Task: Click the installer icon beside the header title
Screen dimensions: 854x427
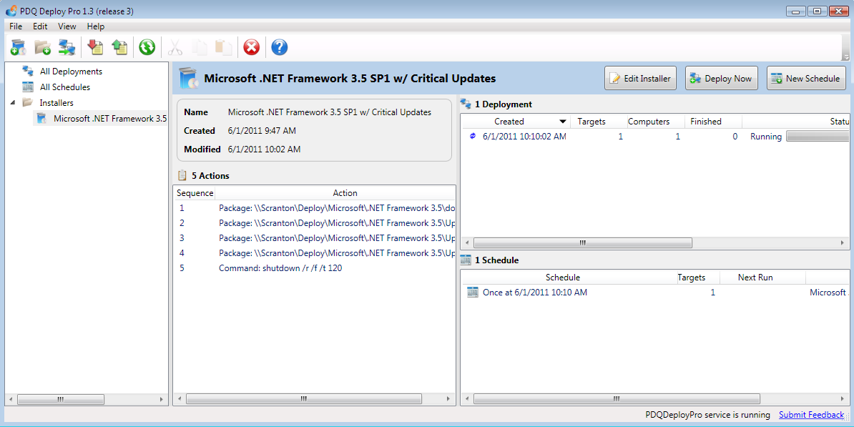Action: [x=189, y=79]
